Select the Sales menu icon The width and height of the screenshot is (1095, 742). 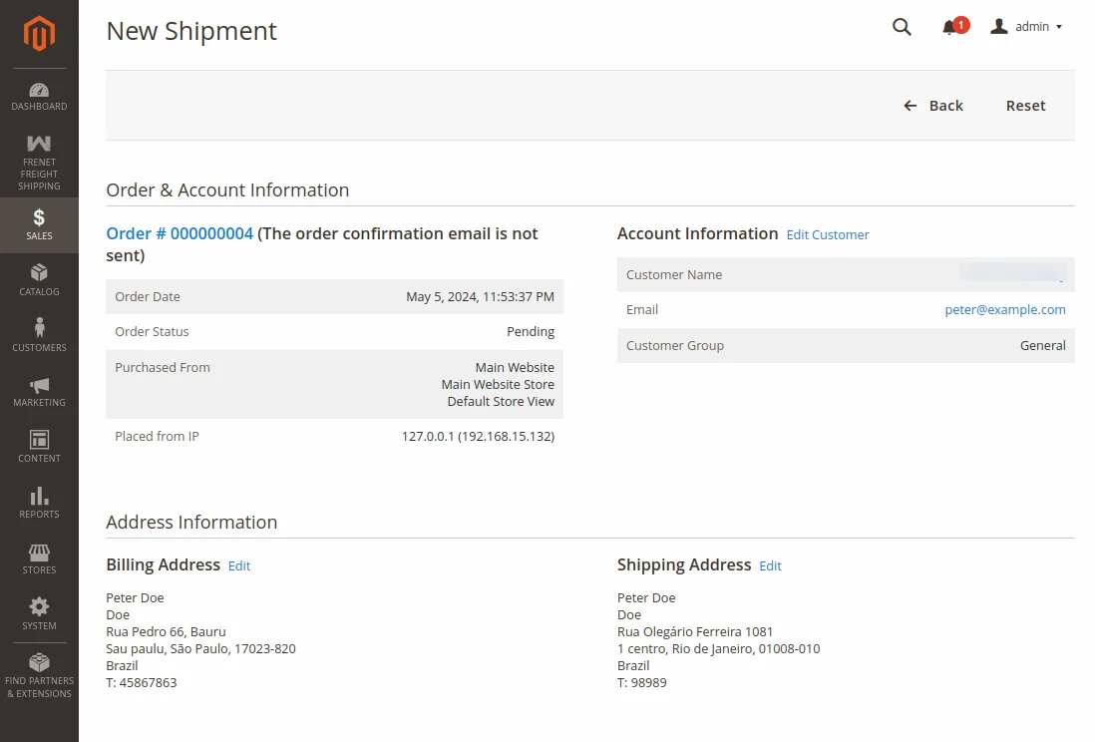point(39,224)
